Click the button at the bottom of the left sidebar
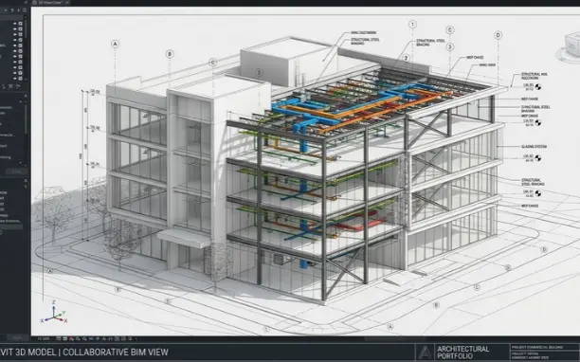 (17, 337)
